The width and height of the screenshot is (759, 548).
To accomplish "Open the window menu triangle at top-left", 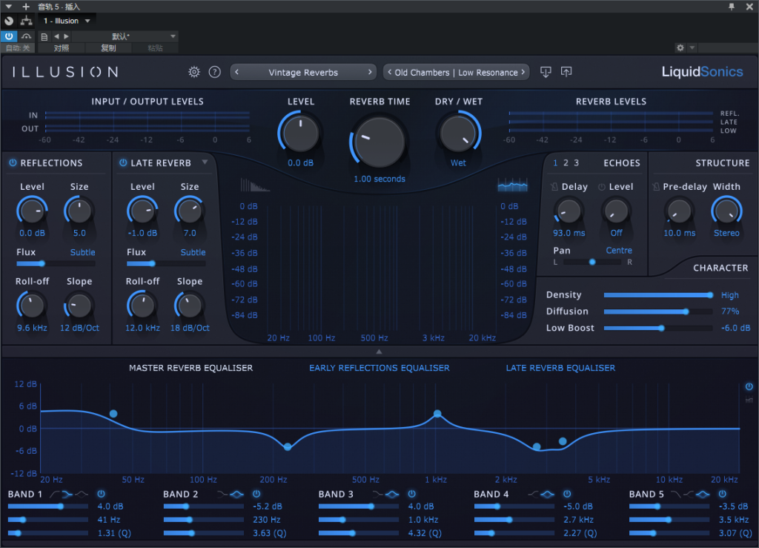I will pyautogui.click(x=8, y=7).
